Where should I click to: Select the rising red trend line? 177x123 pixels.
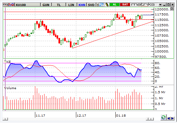(x=113, y=34)
